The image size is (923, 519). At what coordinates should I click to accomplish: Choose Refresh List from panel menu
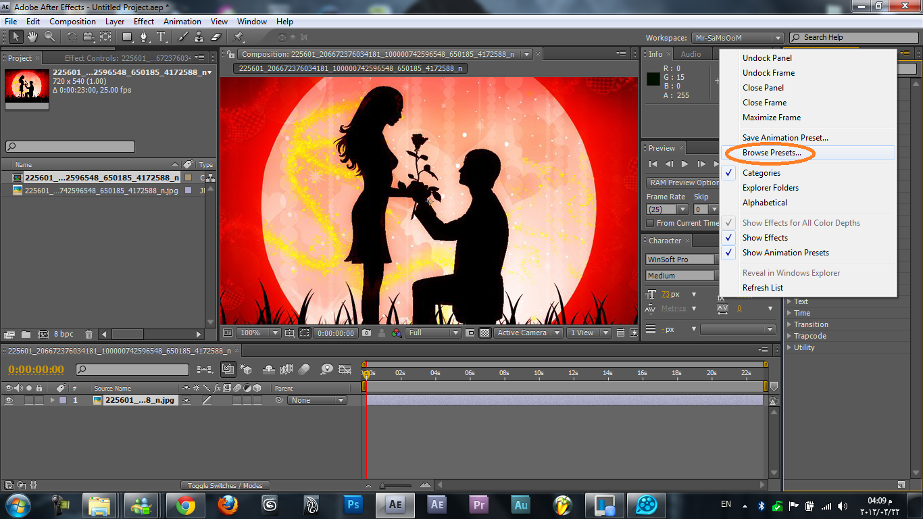(x=763, y=288)
